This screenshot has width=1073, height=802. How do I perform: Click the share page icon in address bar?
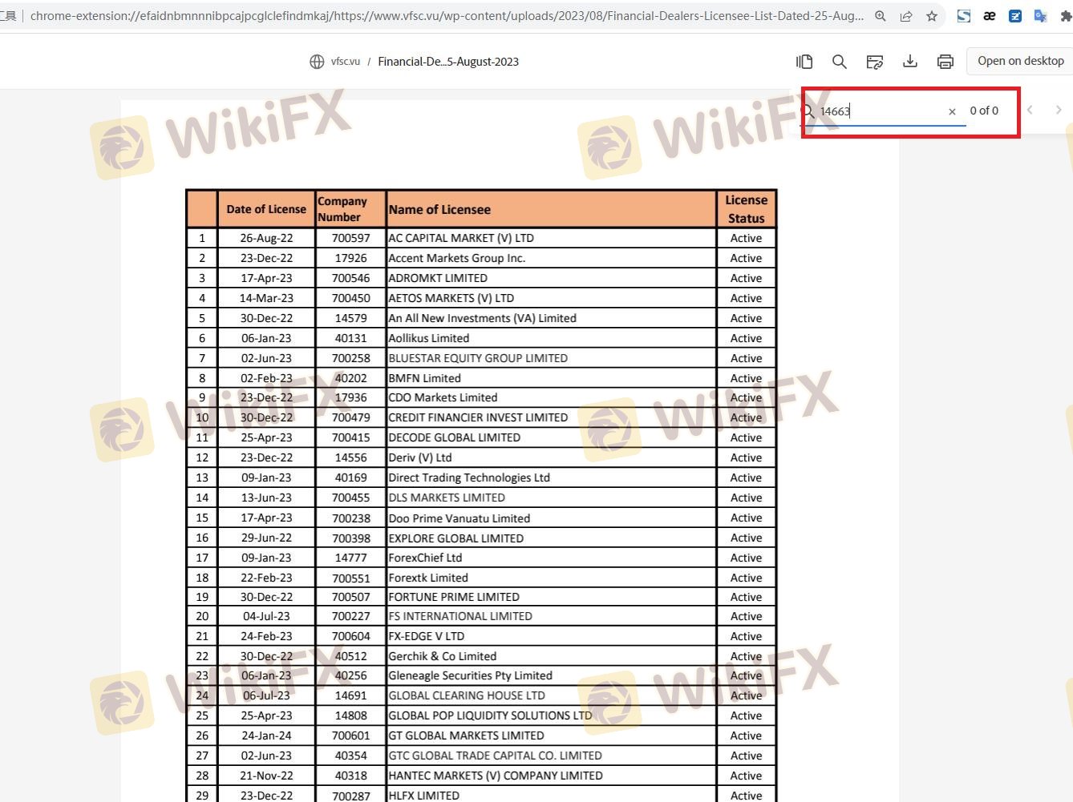pos(906,16)
